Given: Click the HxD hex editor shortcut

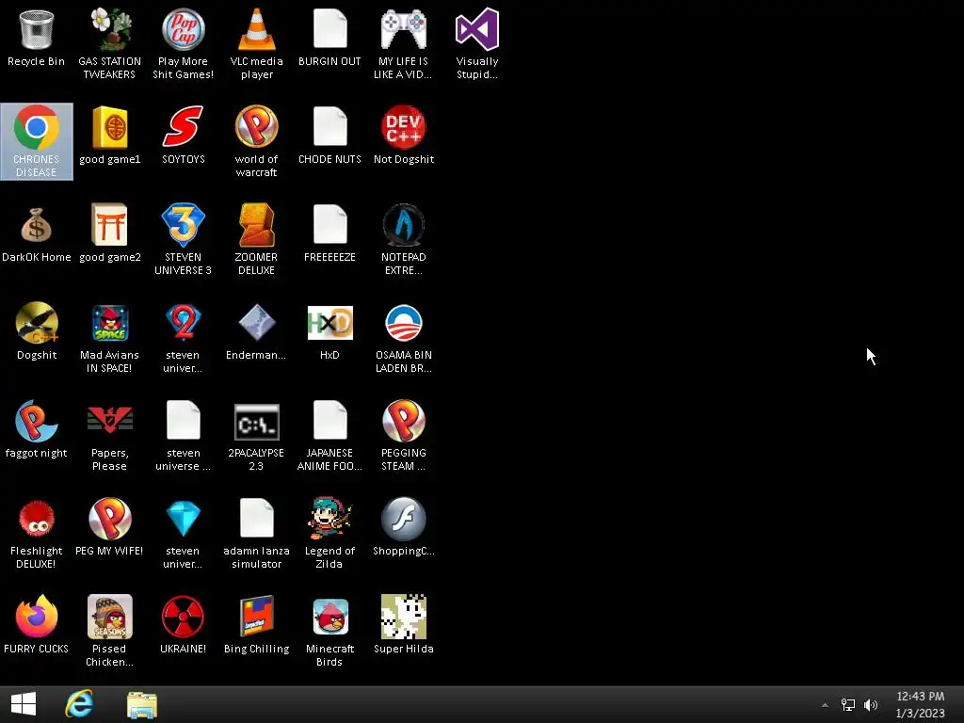Looking at the screenshot, I should [x=330, y=323].
